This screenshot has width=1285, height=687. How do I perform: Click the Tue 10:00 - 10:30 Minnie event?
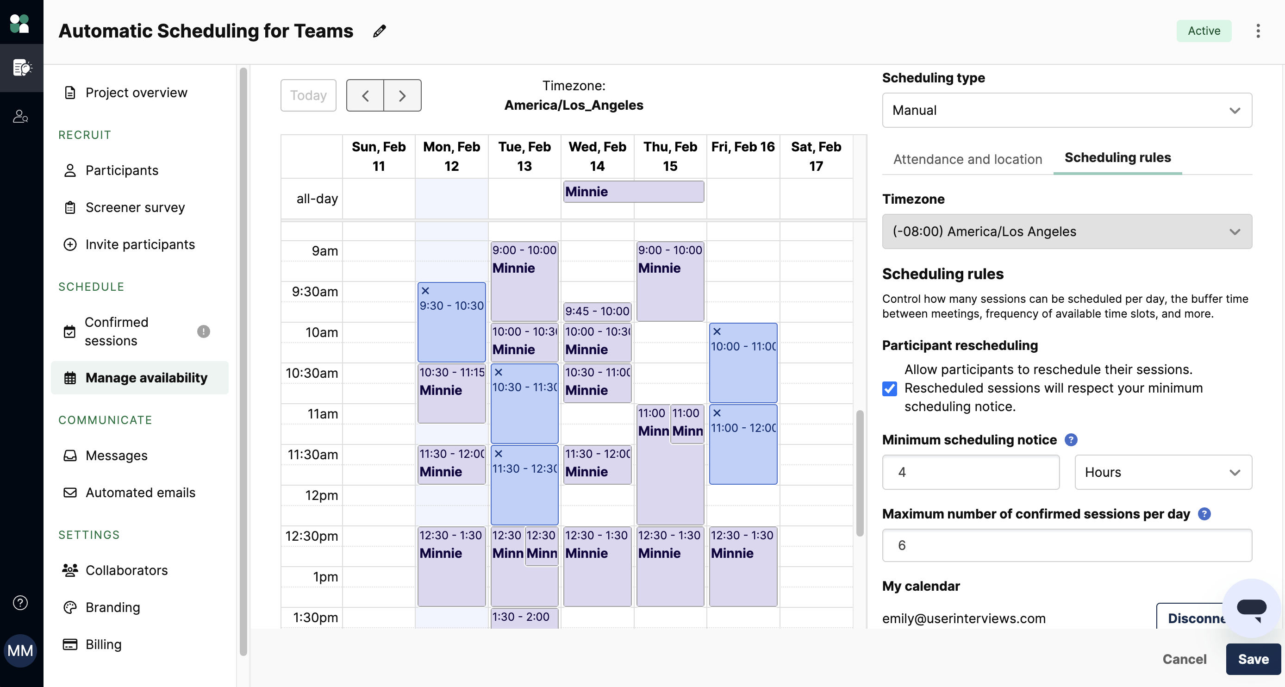click(524, 342)
